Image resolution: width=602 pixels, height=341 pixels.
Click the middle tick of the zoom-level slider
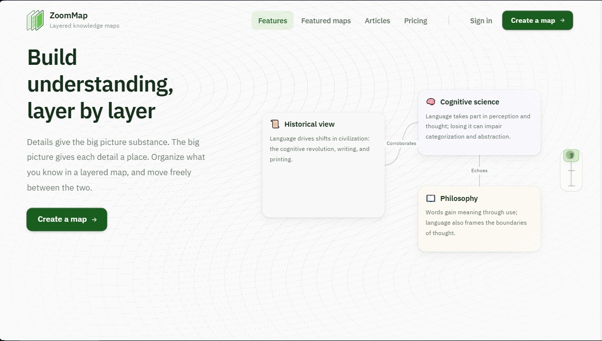(571, 171)
